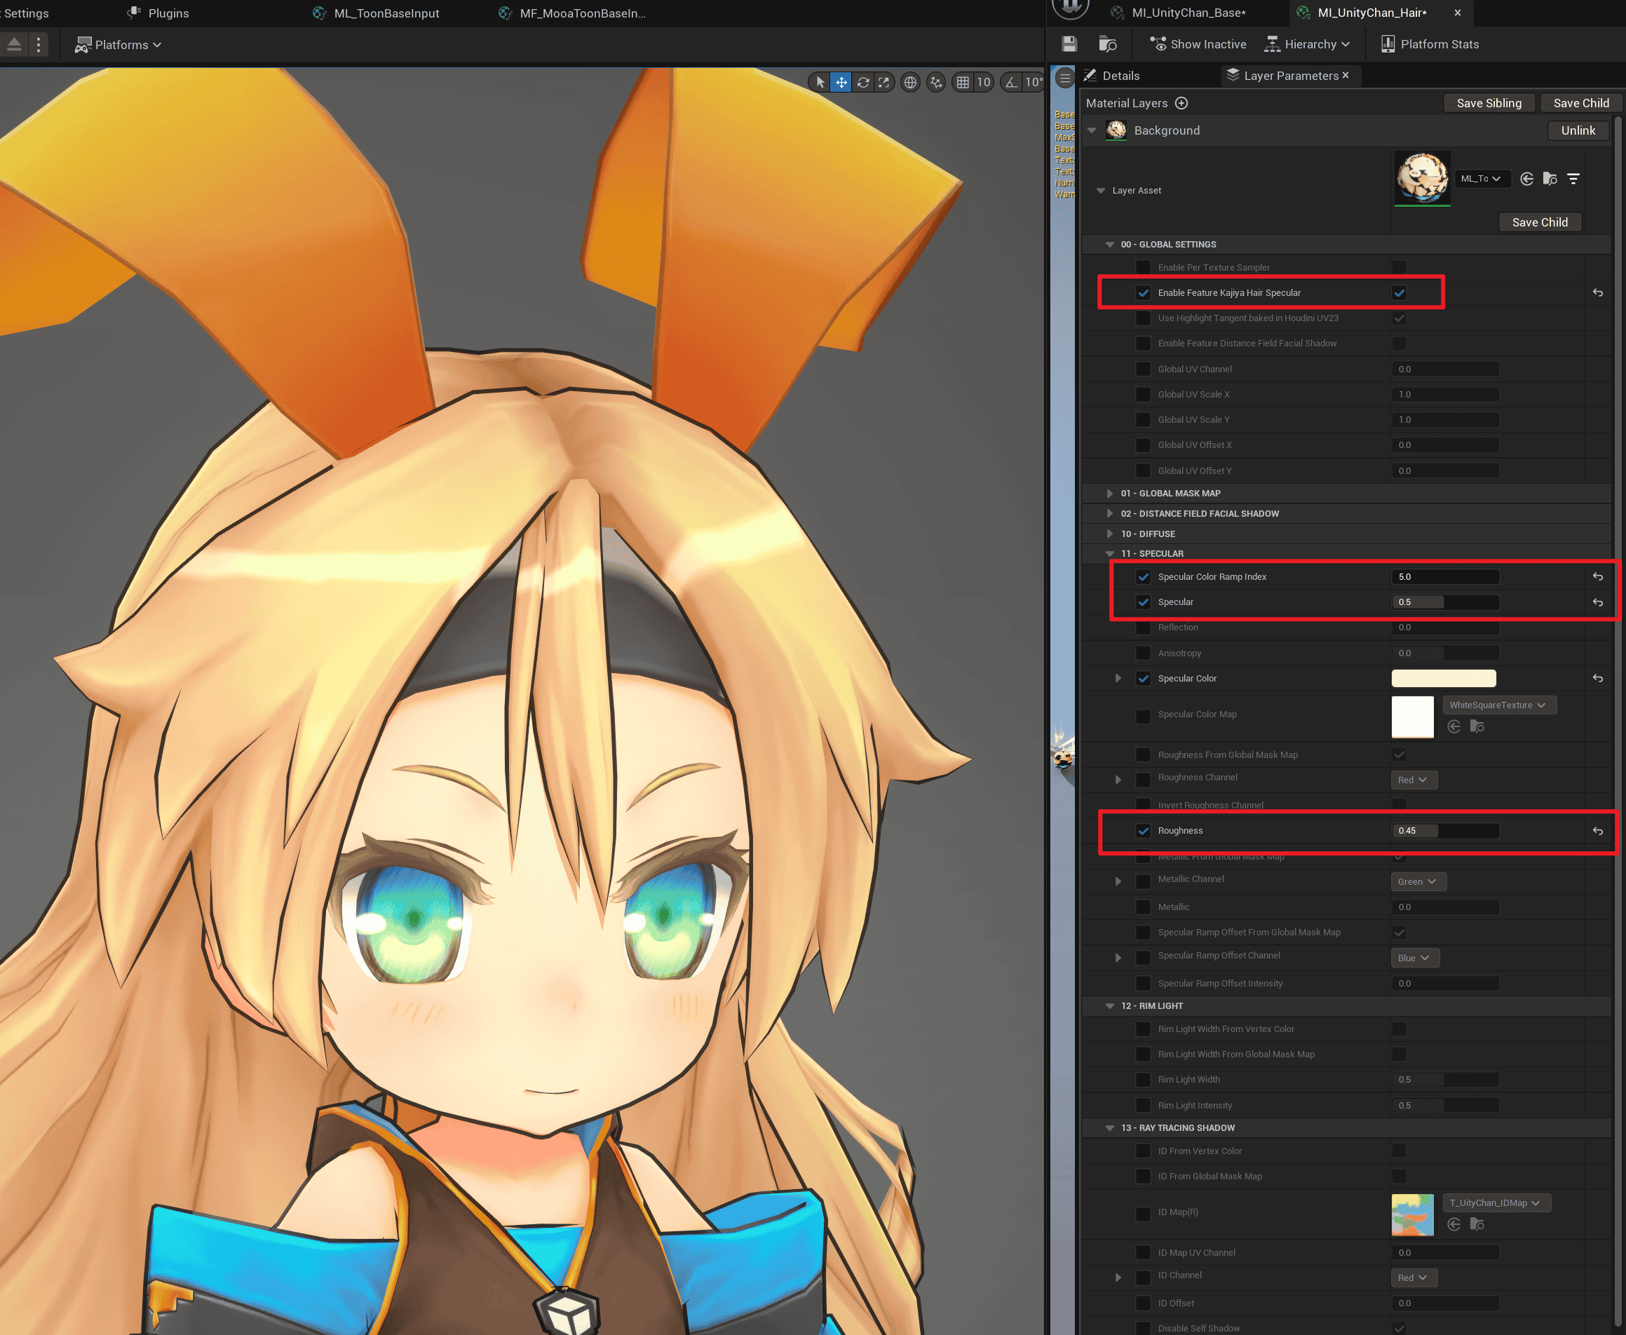Screen dimensions: 1626x1335
Task: Click the viewport options vertical dots icon
Action: click(39, 45)
